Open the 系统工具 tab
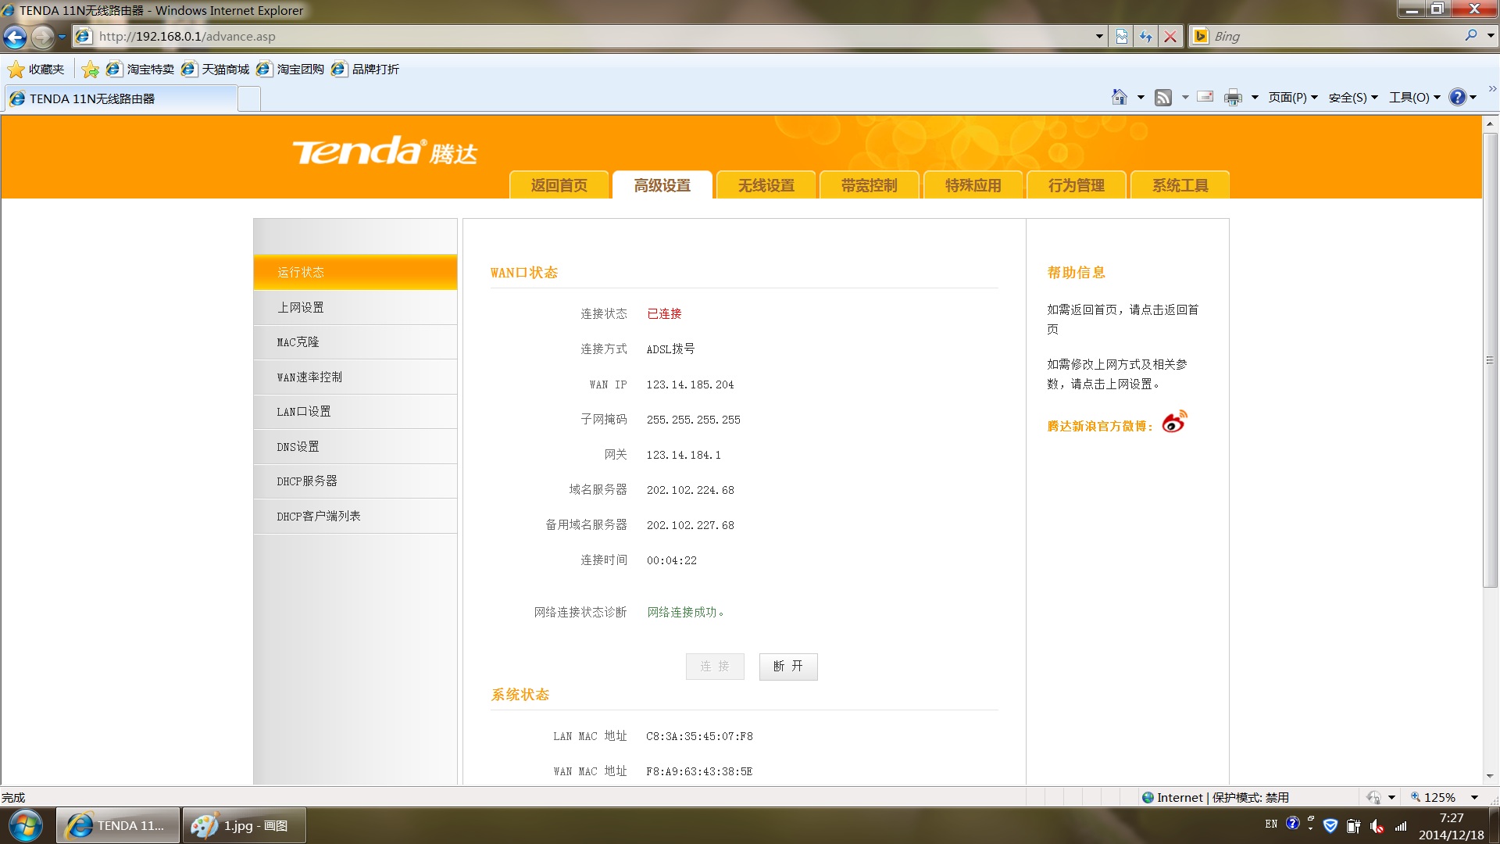 tap(1180, 185)
